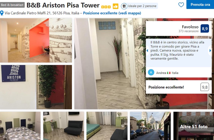Image resolution: width=214 pixels, height=140 pixels.
Task: Show previous review with left arrow
Action: click(x=147, y=51)
